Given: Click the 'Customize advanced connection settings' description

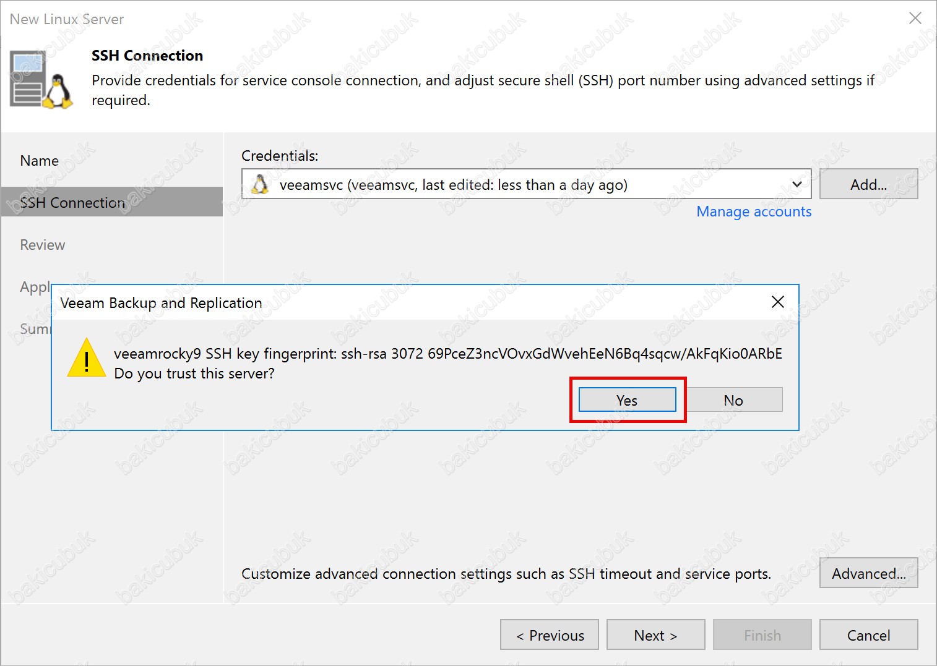Looking at the screenshot, I should pos(506,574).
